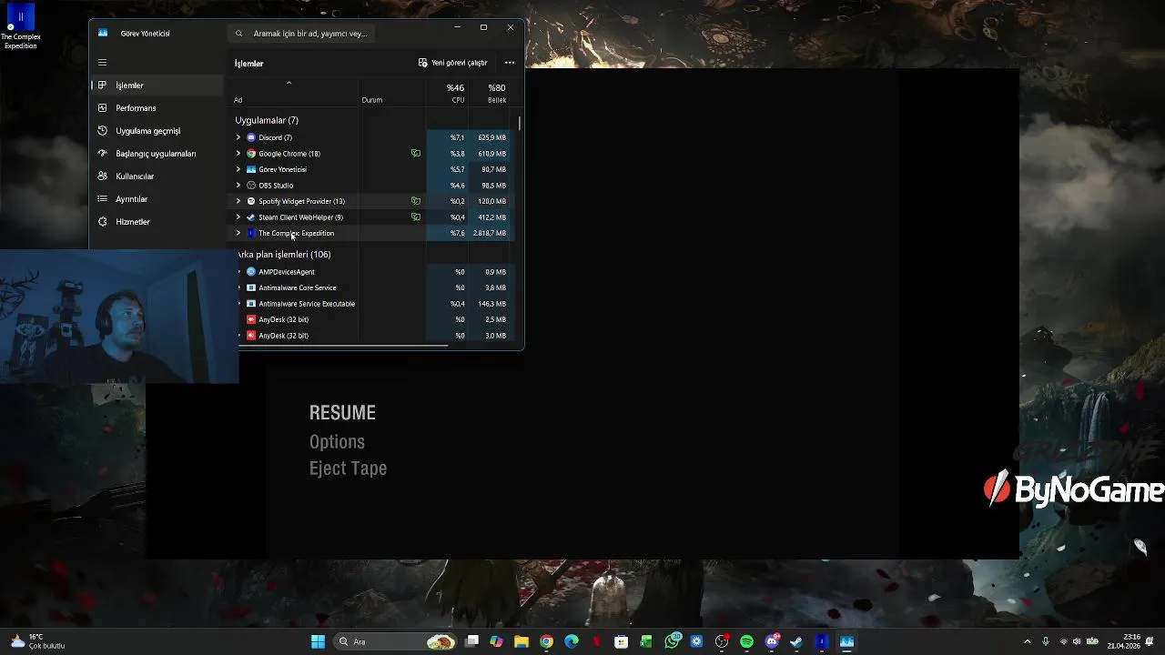Open the Task Manager hamburger navigation menu
The image size is (1165, 655).
tap(102, 63)
